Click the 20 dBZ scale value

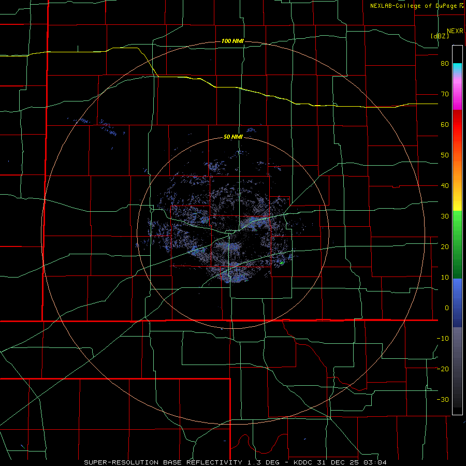click(445, 247)
